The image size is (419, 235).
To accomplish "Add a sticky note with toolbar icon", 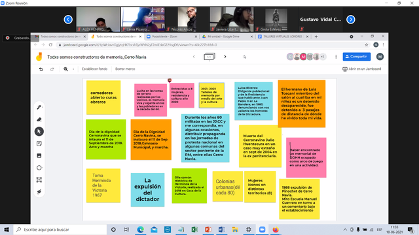I will [39, 144].
